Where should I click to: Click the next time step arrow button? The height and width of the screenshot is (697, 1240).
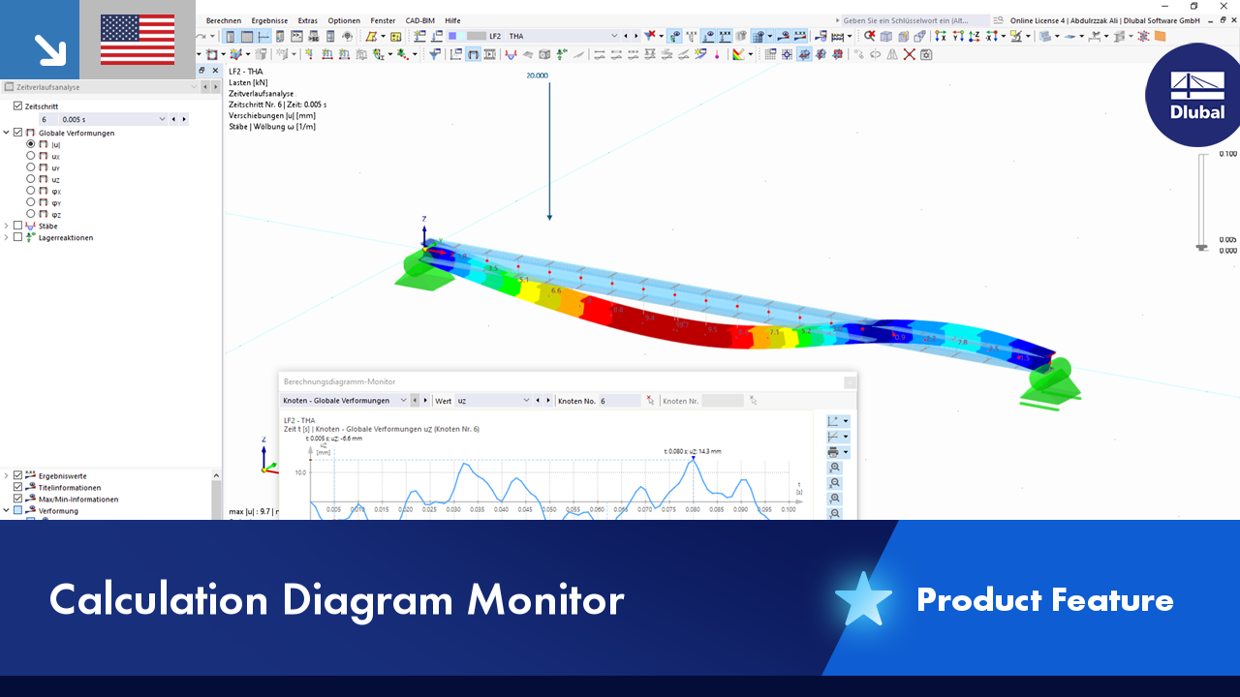point(184,118)
